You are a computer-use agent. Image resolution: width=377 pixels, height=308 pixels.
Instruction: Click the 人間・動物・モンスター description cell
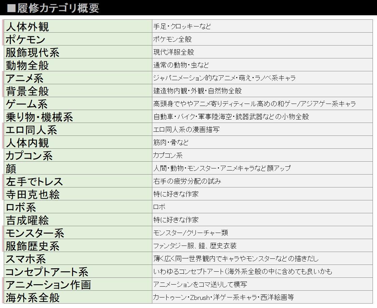click(x=262, y=168)
